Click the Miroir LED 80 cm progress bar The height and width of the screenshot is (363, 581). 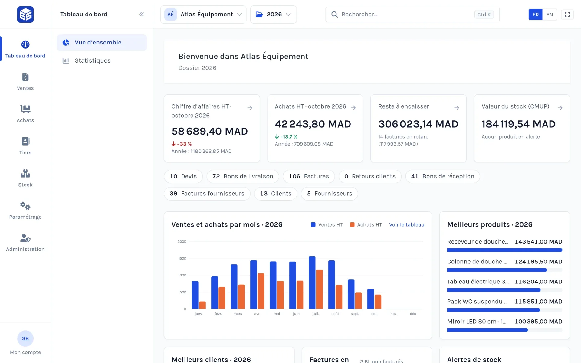point(504,330)
